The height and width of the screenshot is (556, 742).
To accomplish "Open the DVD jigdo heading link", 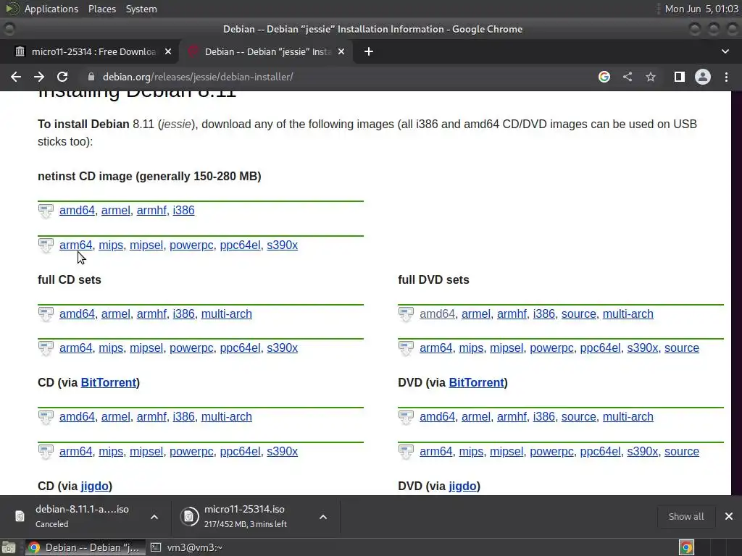I will (462, 486).
